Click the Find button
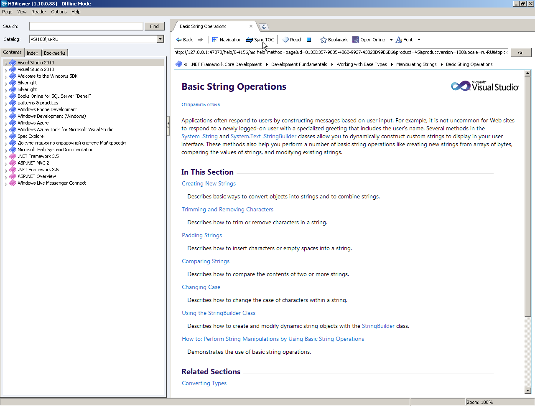The width and height of the screenshot is (535, 406). (154, 26)
